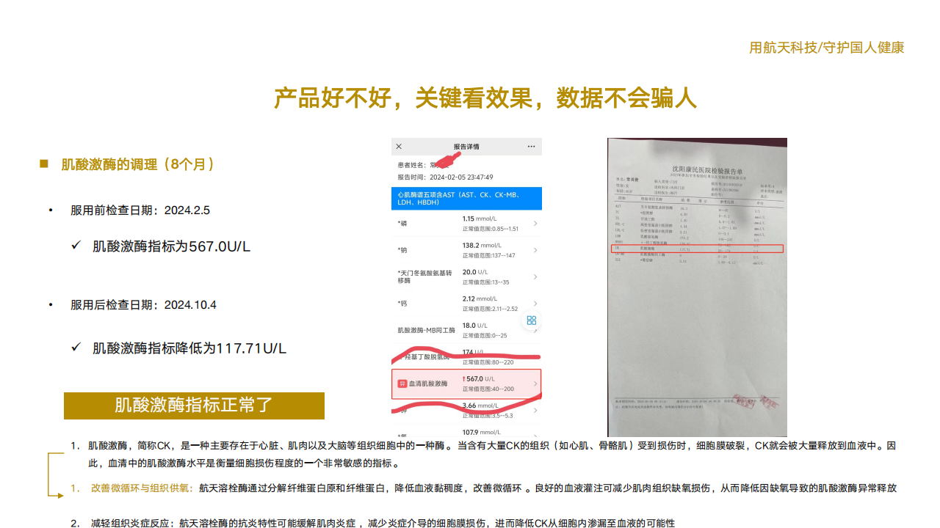The width and height of the screenshot is (940, 528).
Task: Click the 正常值范围:40--200 reference text
Action: pyautogui.click(x=488, y=389)
